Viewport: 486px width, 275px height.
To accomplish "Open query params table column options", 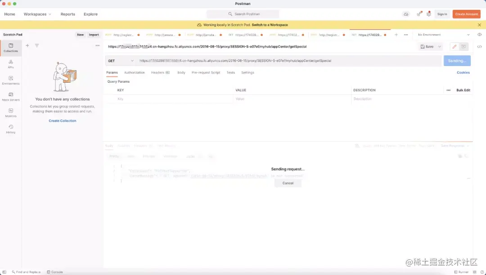I will click(x=449, y=90).
